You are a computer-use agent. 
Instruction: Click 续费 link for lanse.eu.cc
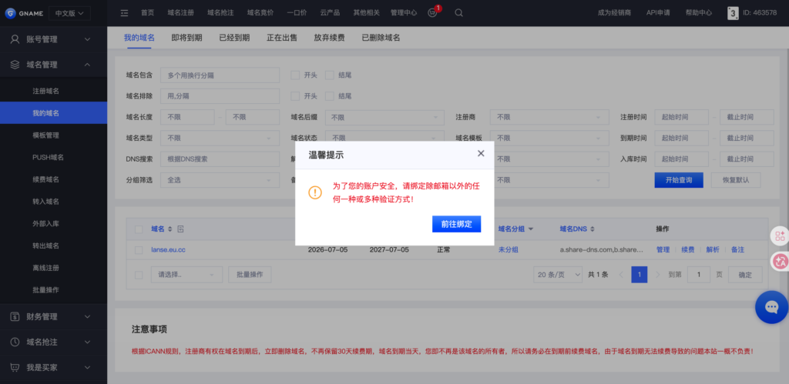(x=688, y=250)
